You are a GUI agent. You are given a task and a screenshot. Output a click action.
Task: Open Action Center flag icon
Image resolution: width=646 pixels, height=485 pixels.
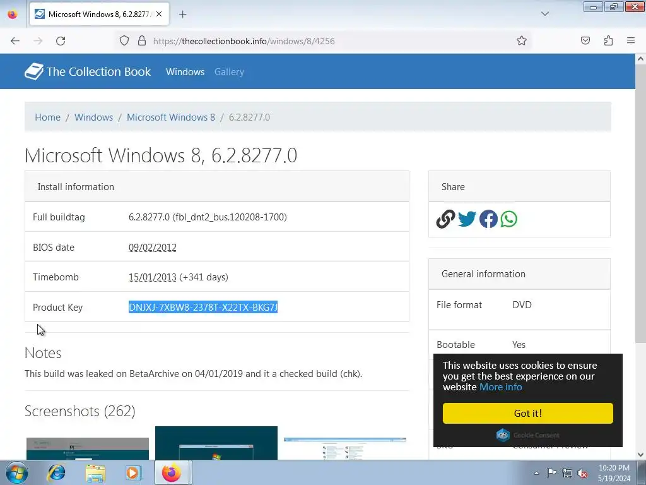(x=551, y=473)
